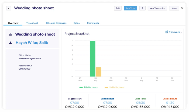189x112 pixels.
Task: Click the calendar icon beside This week
Action: coord(167,32)
